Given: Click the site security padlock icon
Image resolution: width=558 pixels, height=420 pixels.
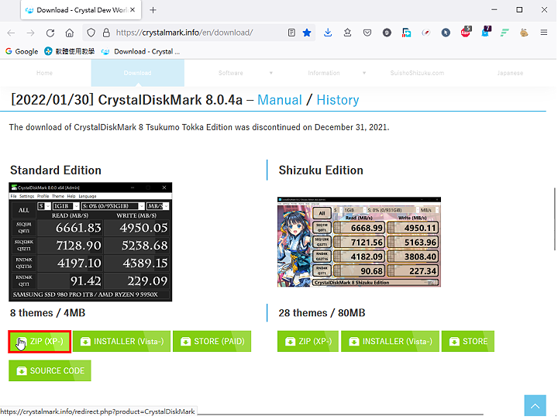Looking at the screenshot, I should [106, 33].
